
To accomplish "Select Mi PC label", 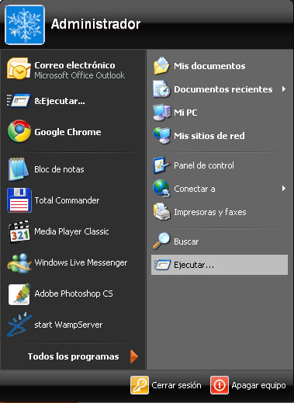I will pos(185,113).
